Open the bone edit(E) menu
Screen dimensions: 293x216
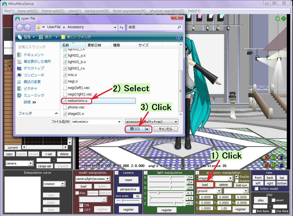pos(28,11)
